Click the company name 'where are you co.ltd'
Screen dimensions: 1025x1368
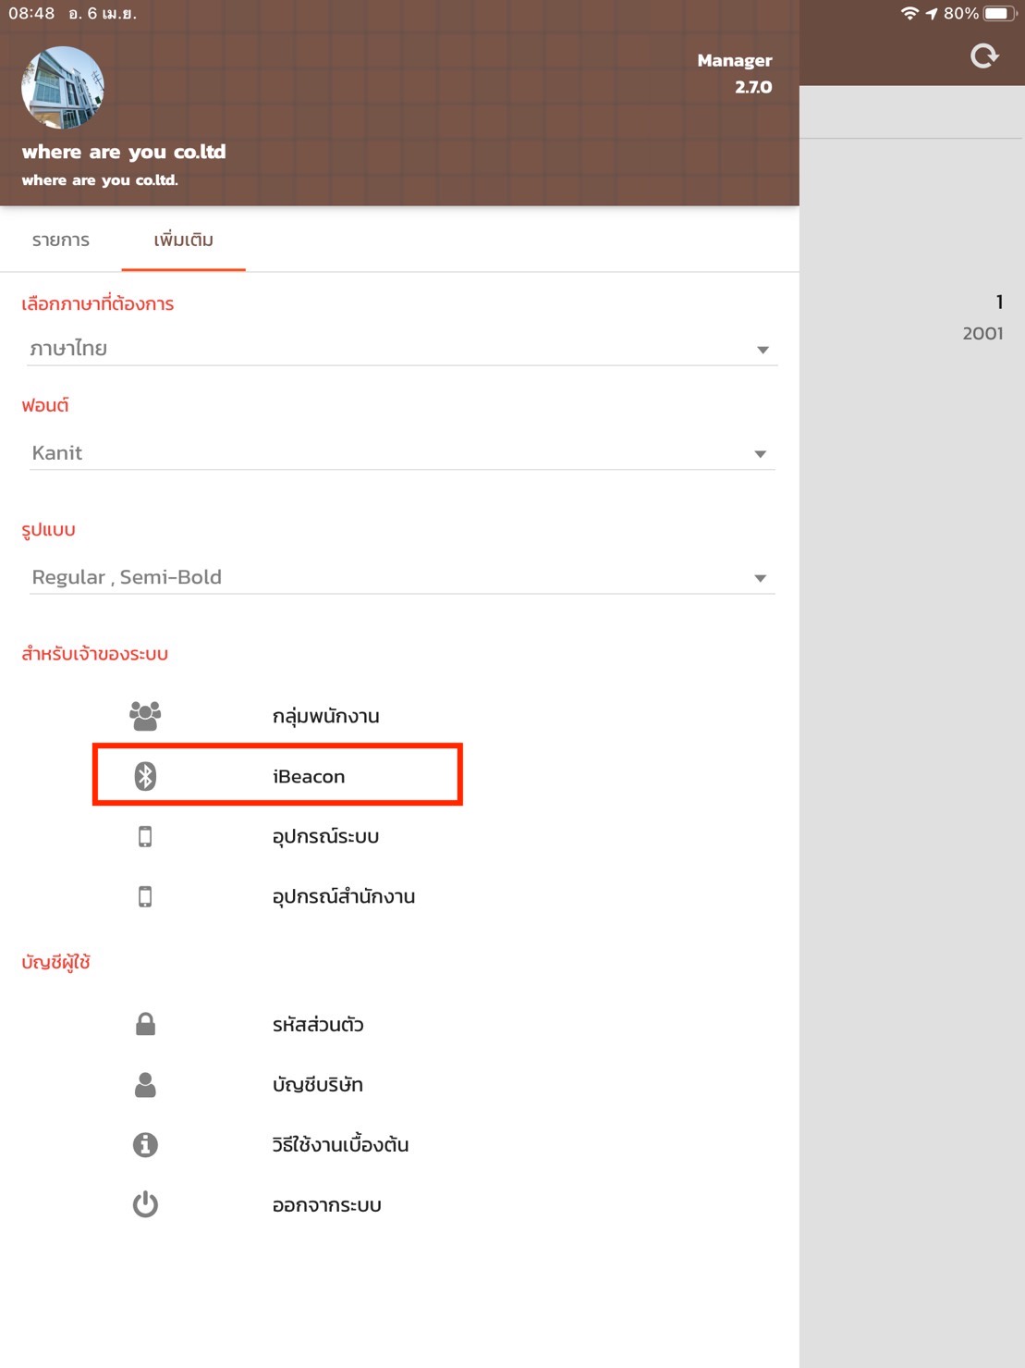pos(124,152)
